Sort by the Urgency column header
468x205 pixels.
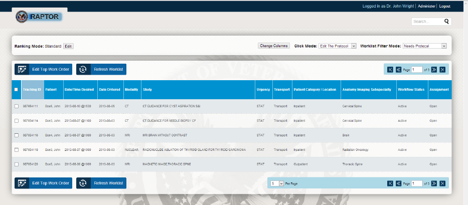[264, 90]
